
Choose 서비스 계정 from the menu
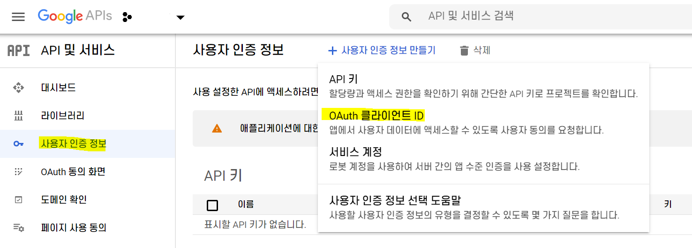483,158
